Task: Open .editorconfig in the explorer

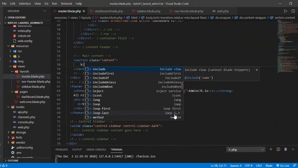Action: point(24,147)
